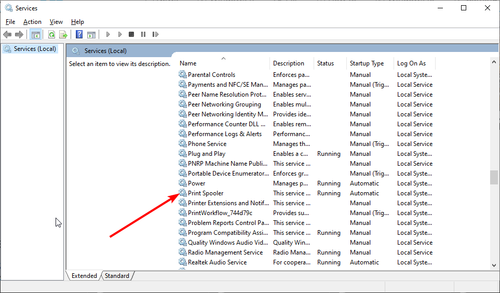Sort by the Name column header
The image size is (500, 293).
(x=224, y=63)
